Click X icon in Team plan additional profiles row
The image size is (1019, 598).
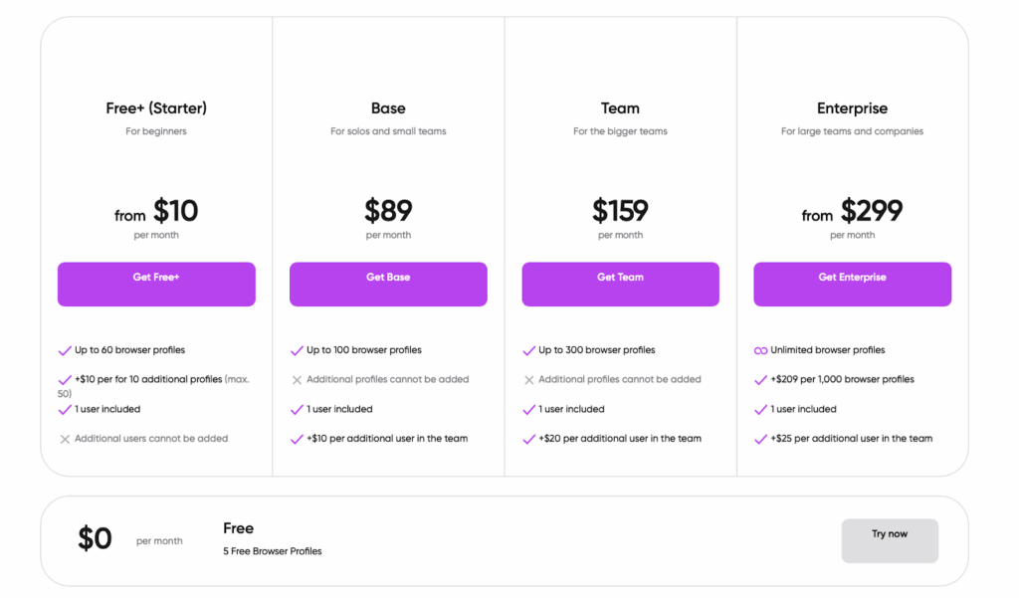click(x=529, y=380)
